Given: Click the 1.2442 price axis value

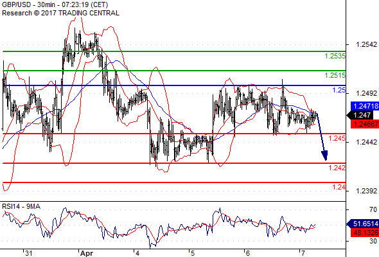Looking at the screenshot, I should (366, 142).
